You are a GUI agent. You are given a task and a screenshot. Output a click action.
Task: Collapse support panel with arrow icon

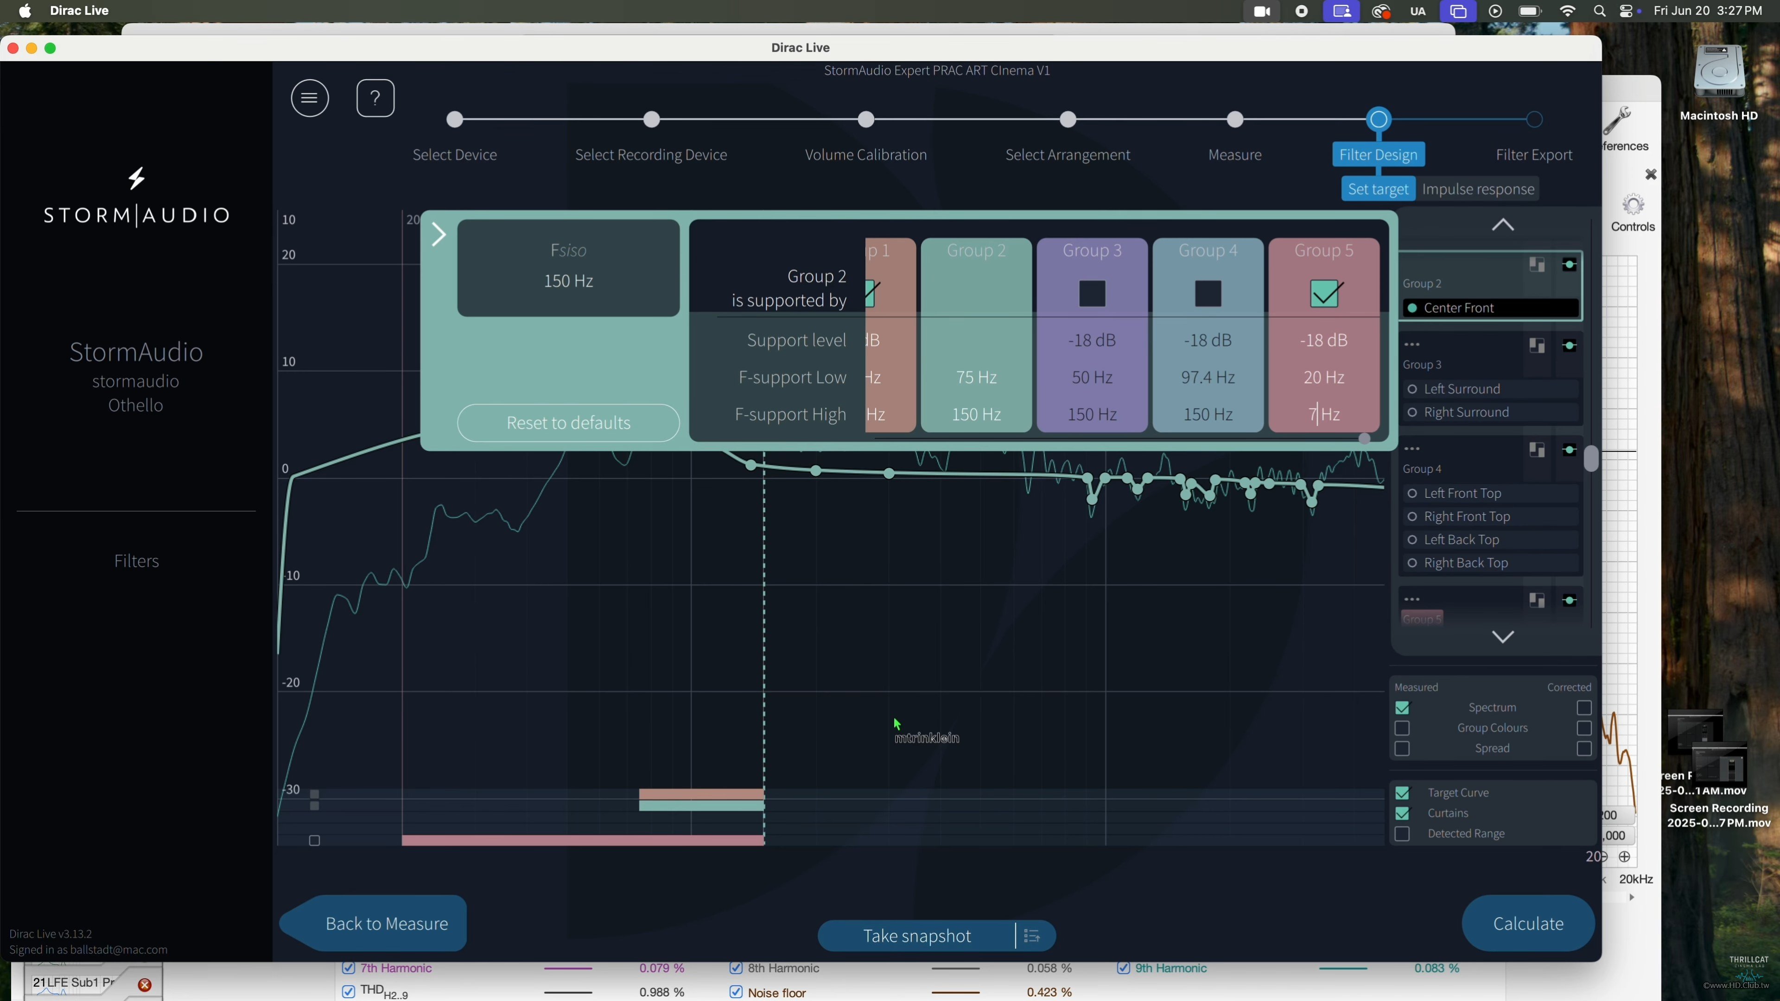pos(439,235)
